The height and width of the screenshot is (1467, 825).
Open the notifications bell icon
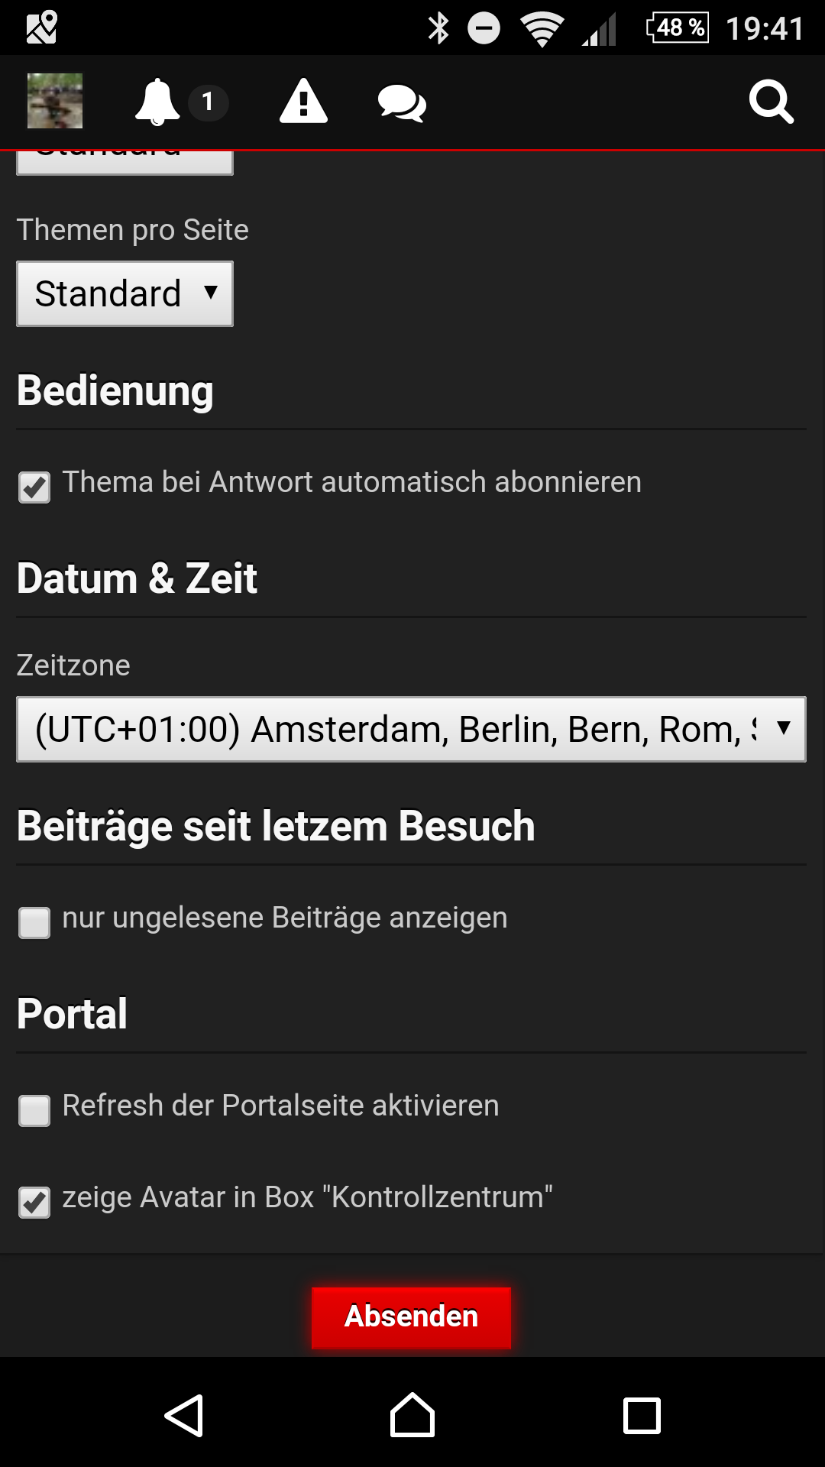point(157,102)
